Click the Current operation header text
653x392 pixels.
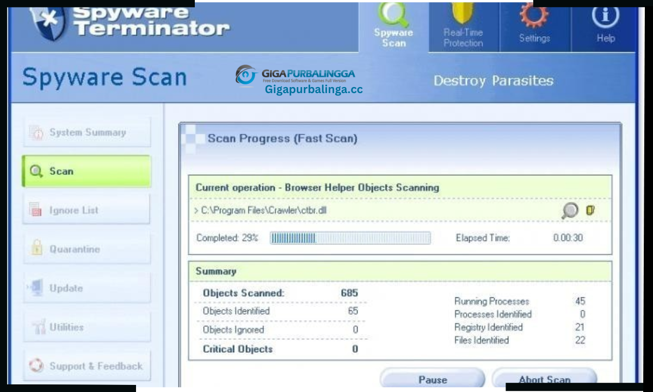[x=317, y=187]
